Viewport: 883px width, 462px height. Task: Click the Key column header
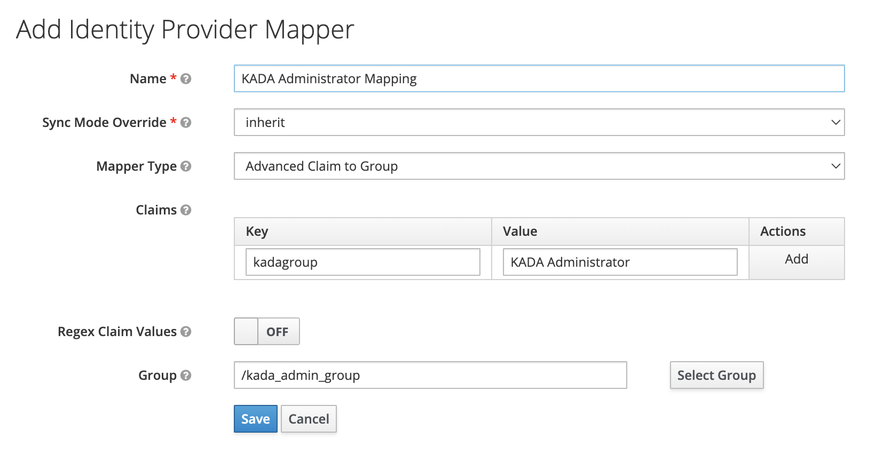tap(257, 232)
